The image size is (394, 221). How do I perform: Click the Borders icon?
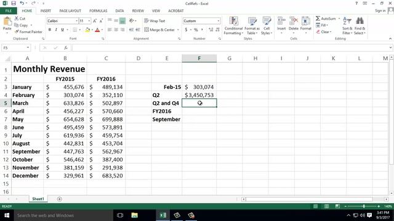click(75, 30)
